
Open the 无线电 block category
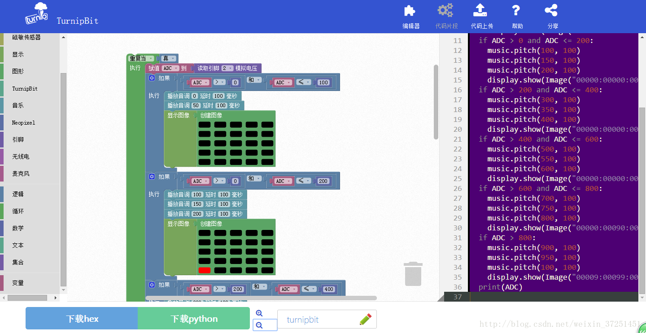(30, 156)
